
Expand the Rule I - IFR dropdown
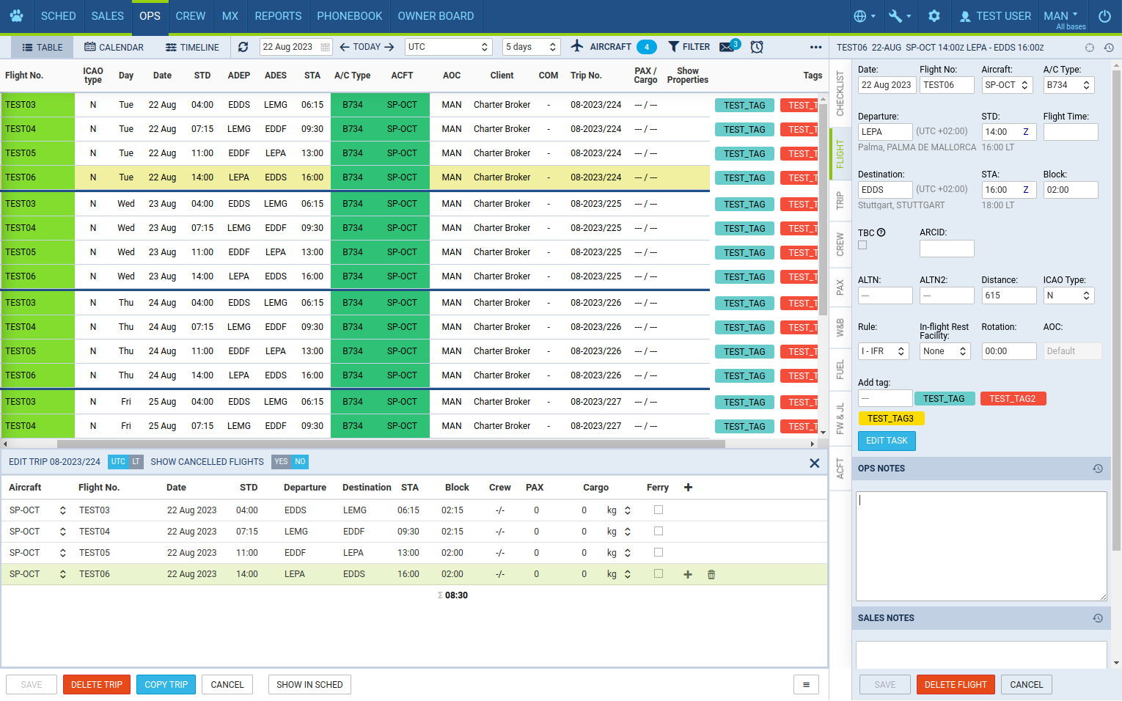coord(883,351)
